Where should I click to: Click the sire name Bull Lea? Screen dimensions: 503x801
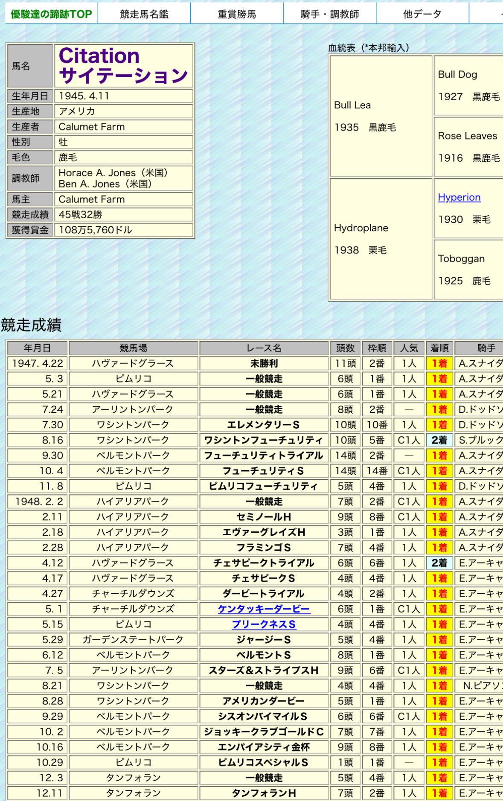click(352, 105)
